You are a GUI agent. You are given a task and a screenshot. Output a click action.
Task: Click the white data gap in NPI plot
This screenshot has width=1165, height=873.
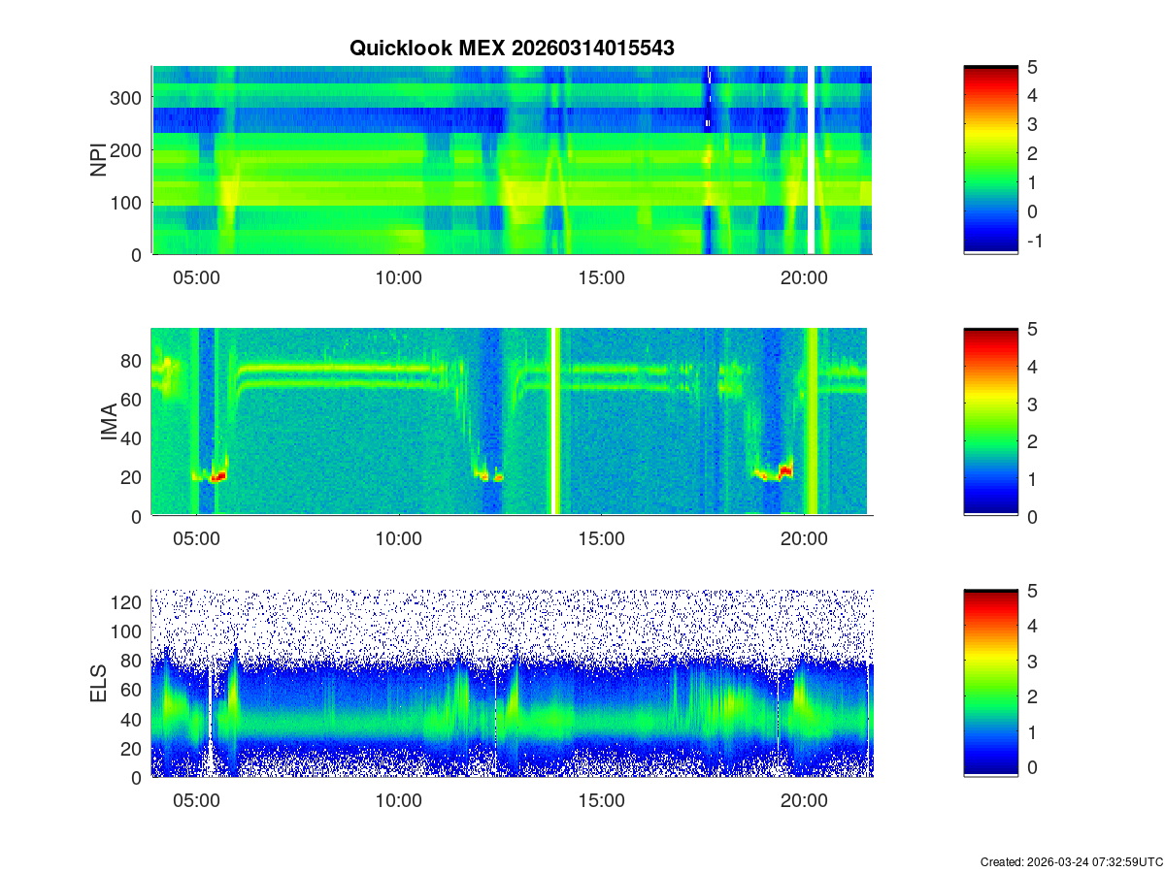tap(811, 160)
